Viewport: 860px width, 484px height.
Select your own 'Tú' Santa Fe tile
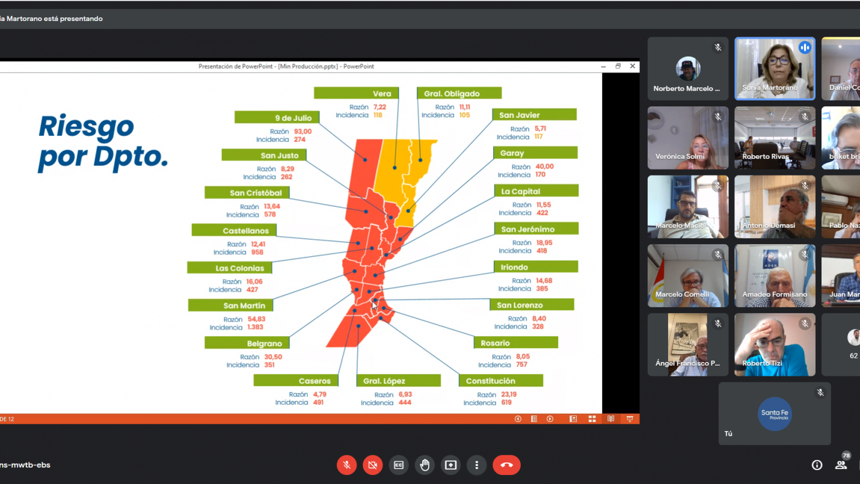tap(775, 414)
